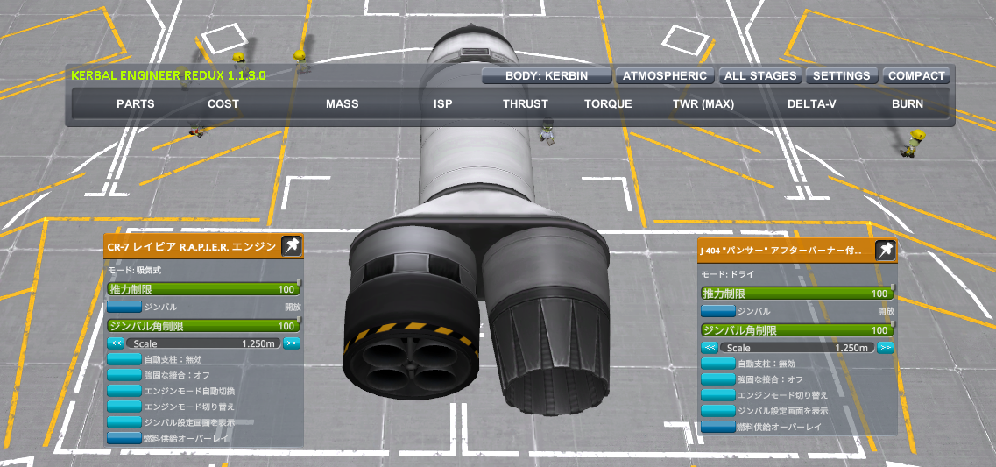Toggle RAPIER 強固な接合 button
The width and height of the screenshot is (996, 467).
(x=124, y=375)
